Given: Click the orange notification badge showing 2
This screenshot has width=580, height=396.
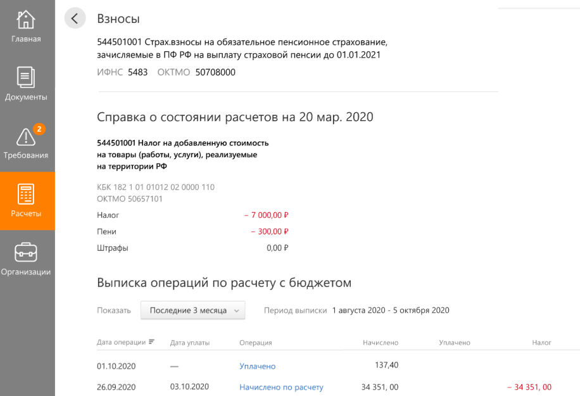Looking at the screenshot, I should [x=39, y=129].
